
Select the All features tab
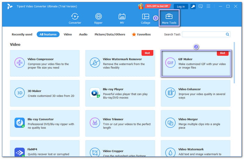pos(48,34)
